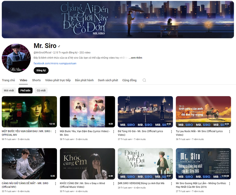This screenshot has width=236, height=195.
Task: Click the Mr. Siro channel name heading
Action: [45, 46]
